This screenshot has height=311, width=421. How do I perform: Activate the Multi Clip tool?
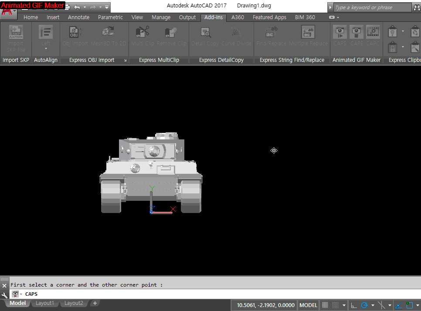click(143, 33)
